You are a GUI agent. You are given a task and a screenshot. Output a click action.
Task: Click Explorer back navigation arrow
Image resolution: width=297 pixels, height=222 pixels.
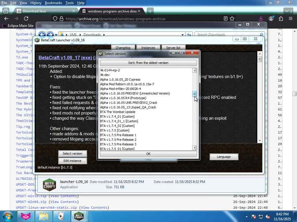42,35
